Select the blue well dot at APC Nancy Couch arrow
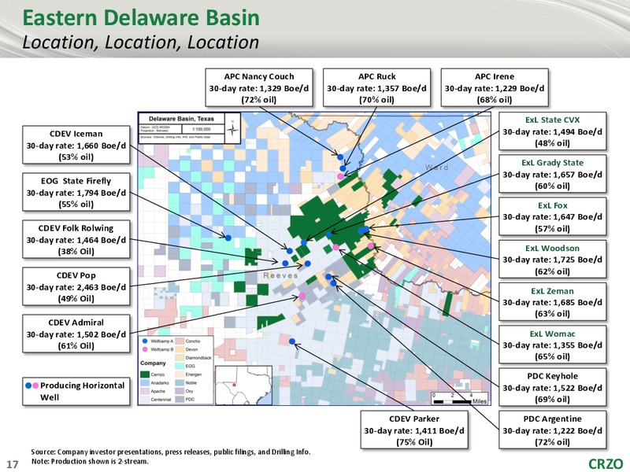This screenshot has height=472, width=630. [x=340, y=157]
